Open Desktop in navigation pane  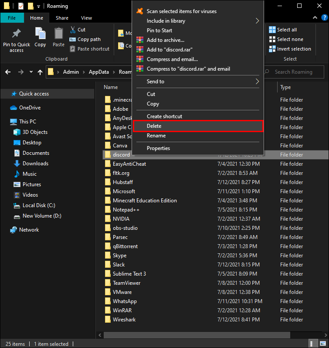point(27,143)
